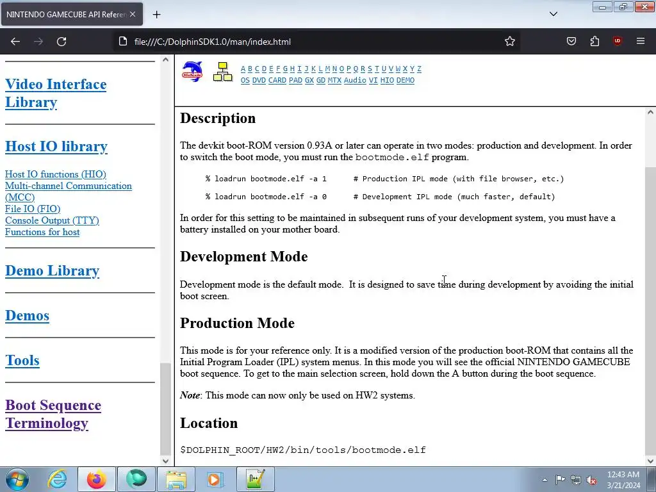Open the Audio section link

coord(355,80)
